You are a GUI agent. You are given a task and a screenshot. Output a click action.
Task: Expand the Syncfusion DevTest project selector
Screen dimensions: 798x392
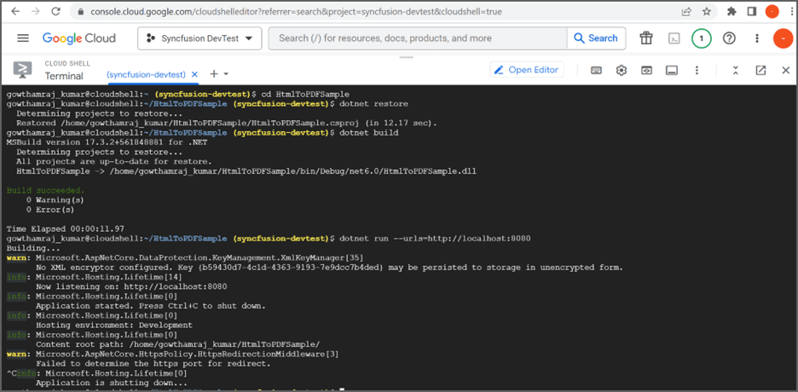point(199,38)
